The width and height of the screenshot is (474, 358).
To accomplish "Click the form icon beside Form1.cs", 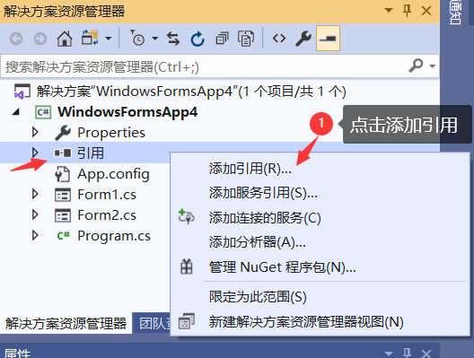I will 63,195.
